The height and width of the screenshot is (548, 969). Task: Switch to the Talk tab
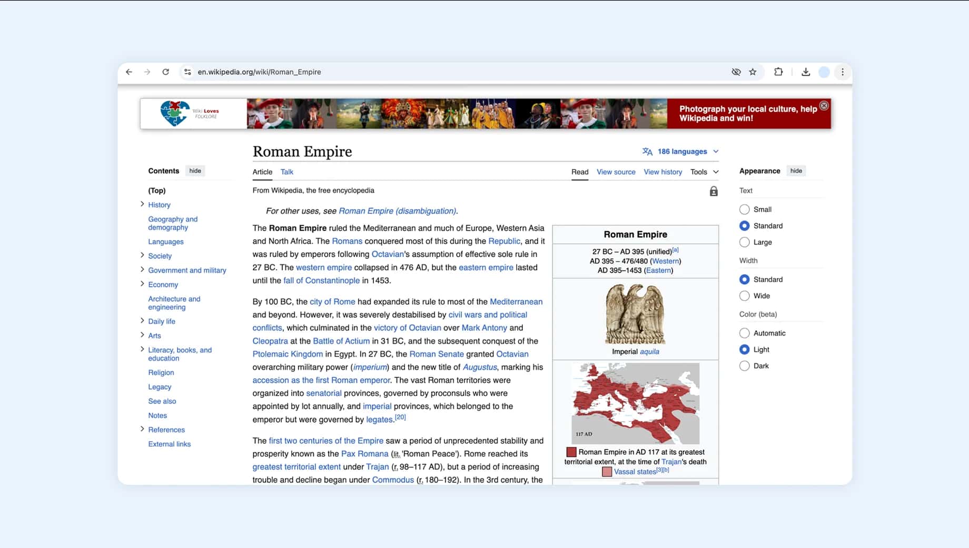pos(286,172)
